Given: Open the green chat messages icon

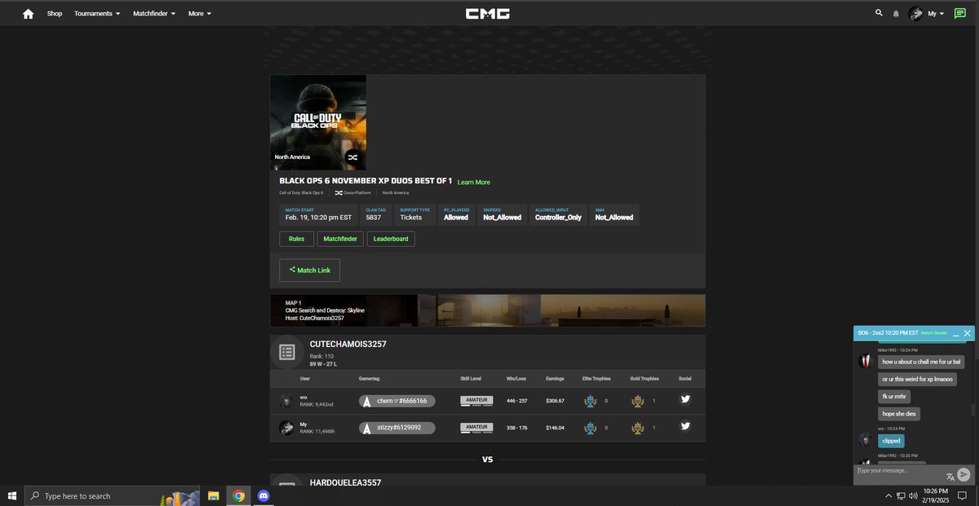Looking at the screenshot, I should [960, 13].
